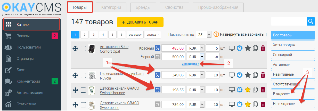This screenshot has width=318, height=111.
Task: Open currency dropdown for Красный variant
Action: (196, 48)
